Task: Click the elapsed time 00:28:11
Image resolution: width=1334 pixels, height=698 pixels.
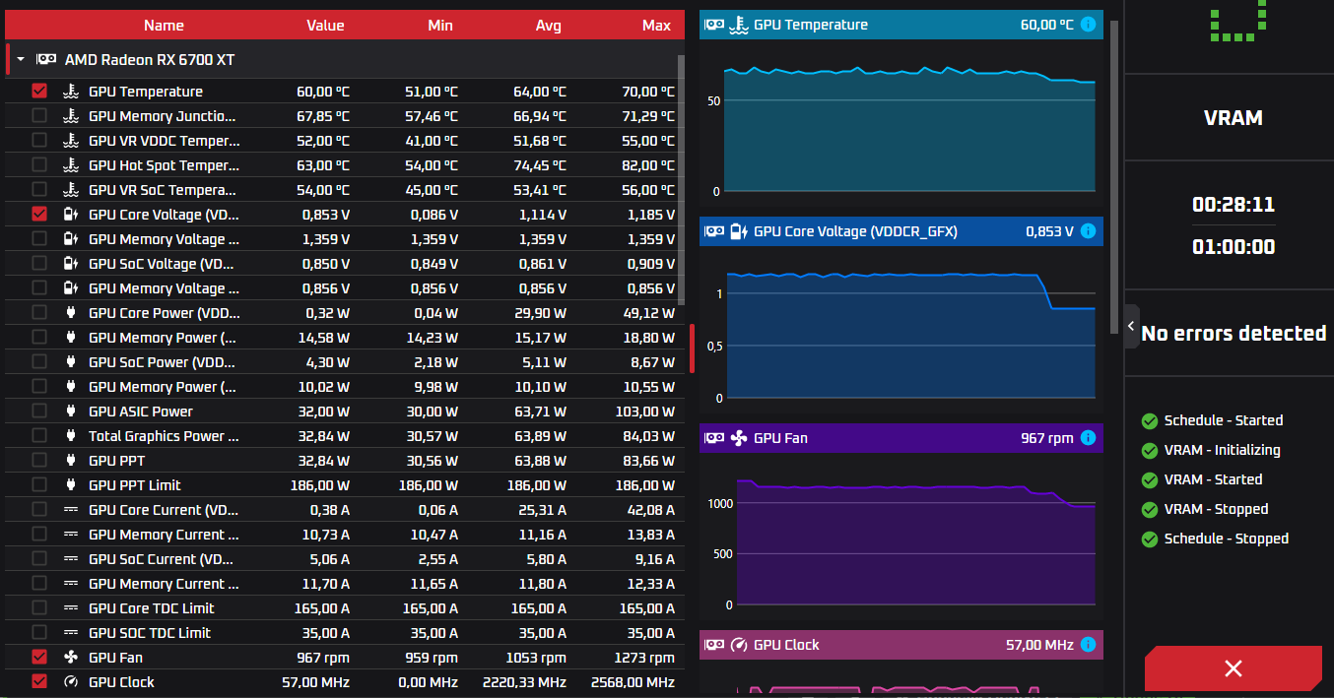Action: [x=1234, y=205]
